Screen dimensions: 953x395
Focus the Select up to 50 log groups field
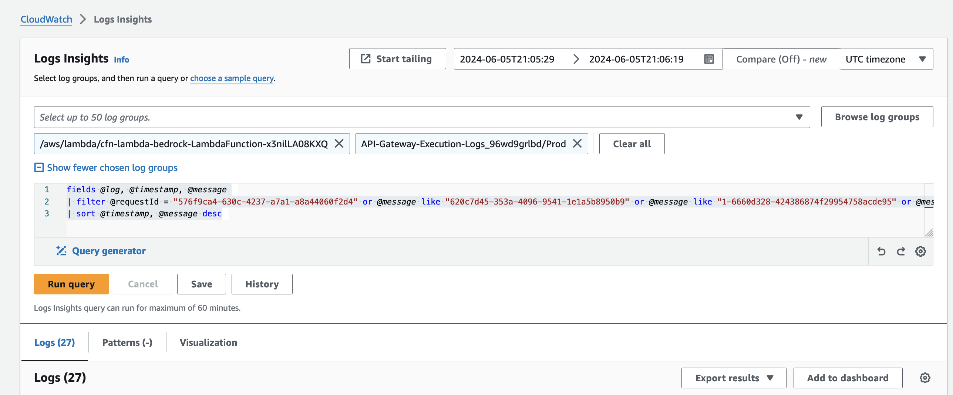(422, 117)
